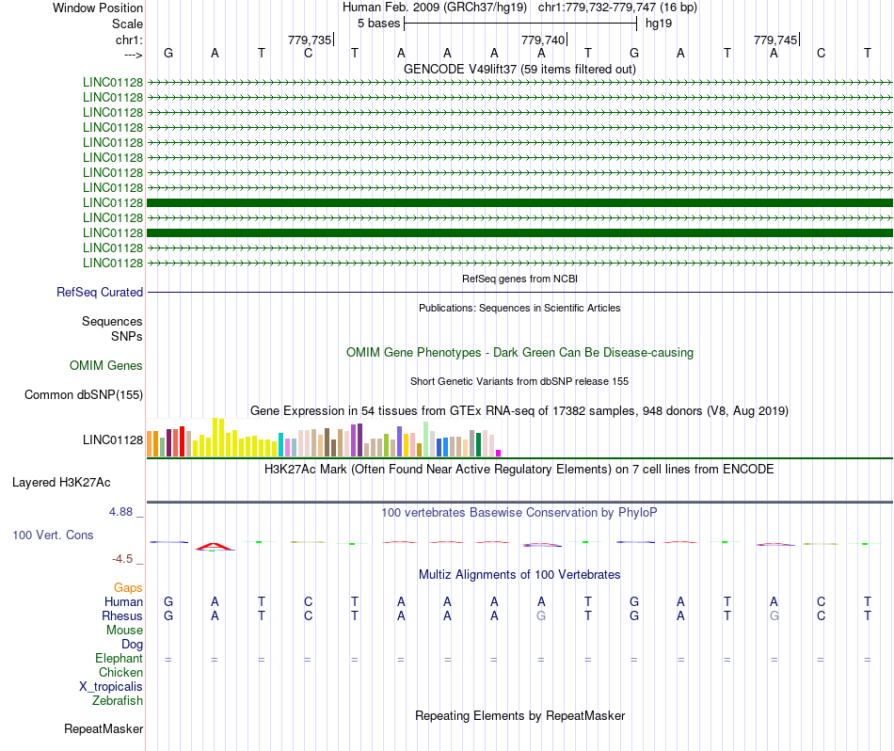Viewport: 894px width, 751px height.
Task: Select the Common dbSNP(155) track label
Action: pos(84,395)
